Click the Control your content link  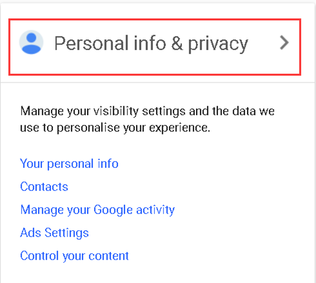(x=74, y=256)
